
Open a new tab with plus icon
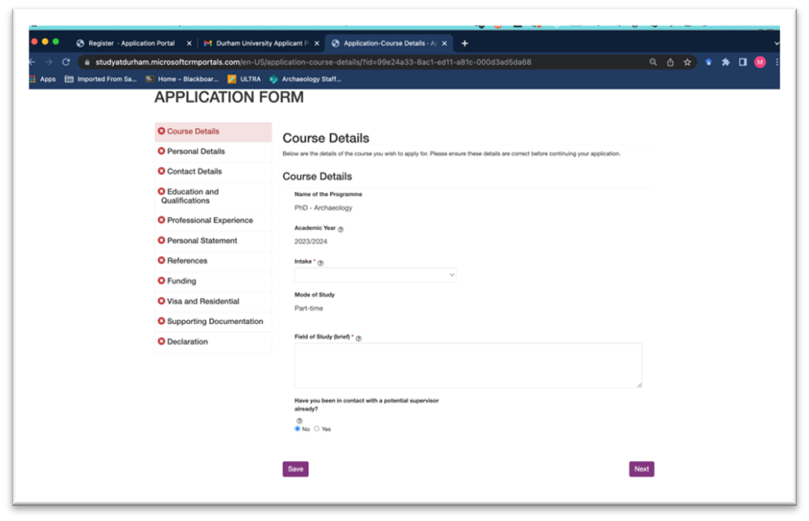[x=465, y=43]
